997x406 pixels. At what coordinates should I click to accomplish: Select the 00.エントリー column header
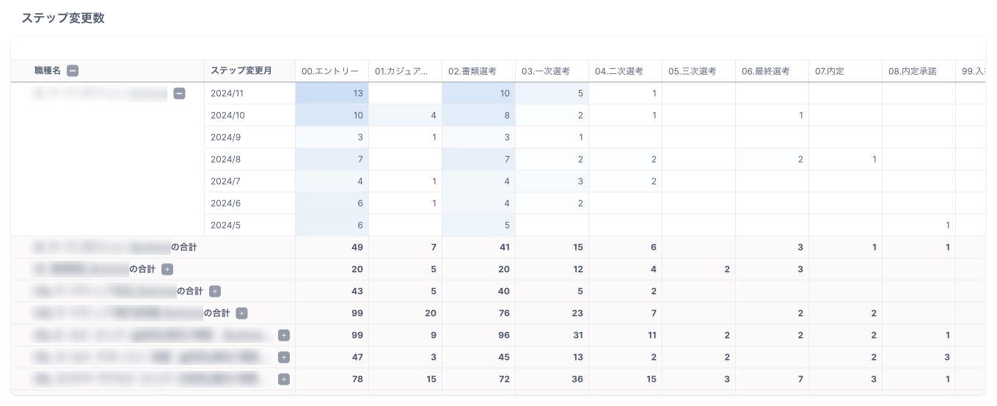[330, 71]
